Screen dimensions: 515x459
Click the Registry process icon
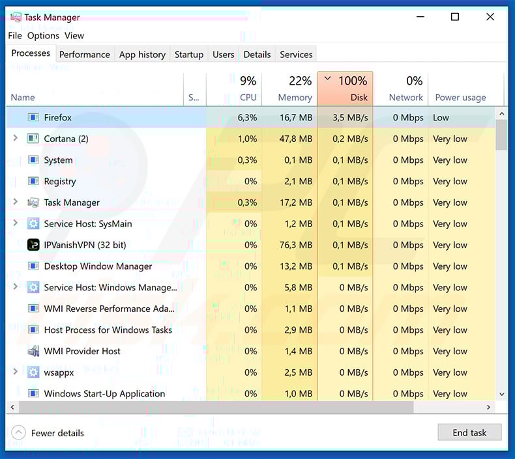coord(33,181)
